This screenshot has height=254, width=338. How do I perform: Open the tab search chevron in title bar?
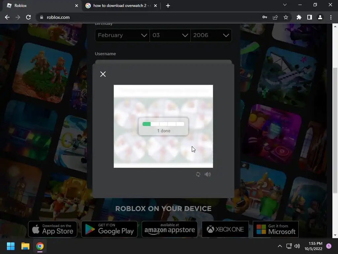[x=285, y=5]
